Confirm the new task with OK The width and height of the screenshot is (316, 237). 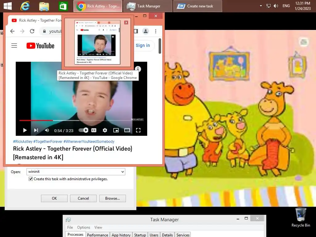click(54, 198)
